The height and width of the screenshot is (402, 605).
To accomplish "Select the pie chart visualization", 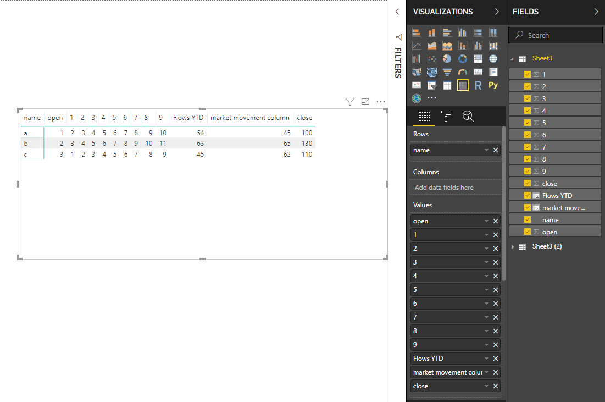I will [x=447, y=59].
